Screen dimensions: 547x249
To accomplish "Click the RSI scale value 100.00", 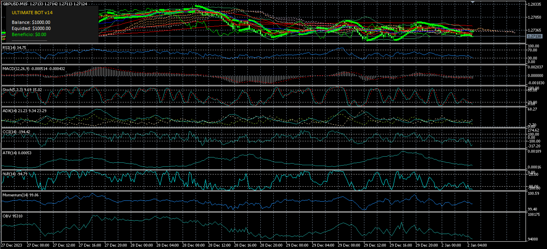I will pyautogui.click(x=534, y=46).
